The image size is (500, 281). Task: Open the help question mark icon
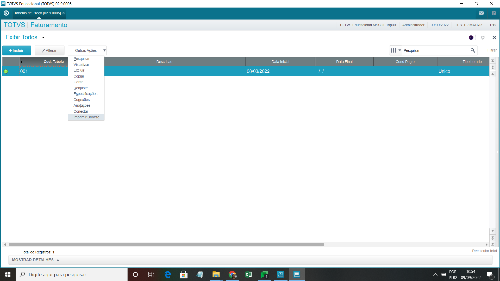coord(494,13)
